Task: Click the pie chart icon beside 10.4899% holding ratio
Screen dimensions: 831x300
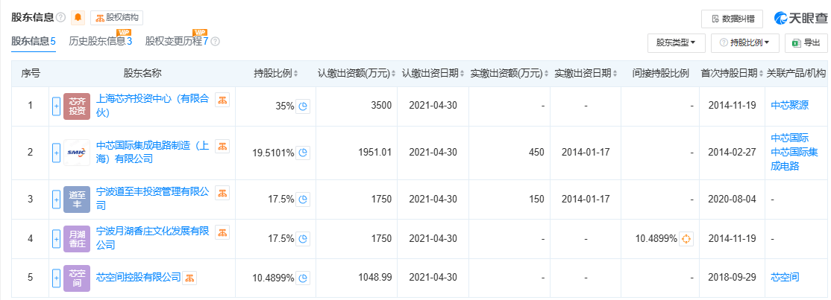Action: (x=303, y=278)
